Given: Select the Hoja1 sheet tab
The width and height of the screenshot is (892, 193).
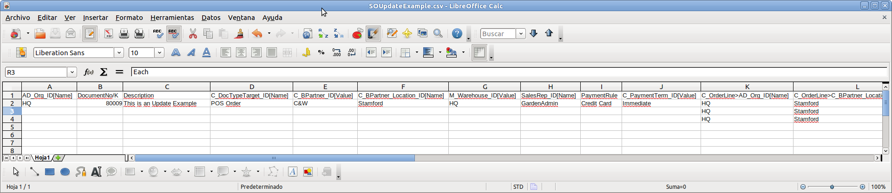Looking at the screenshot, I should (x=42, y=158).
